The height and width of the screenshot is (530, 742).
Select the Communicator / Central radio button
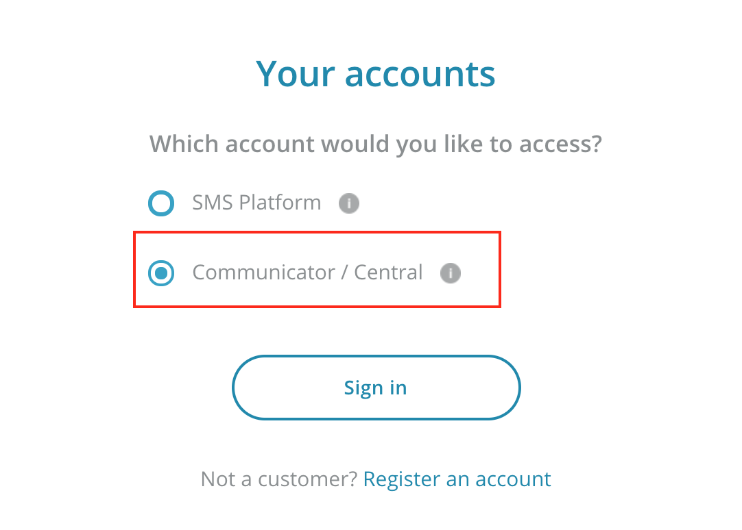click(162, 273)
